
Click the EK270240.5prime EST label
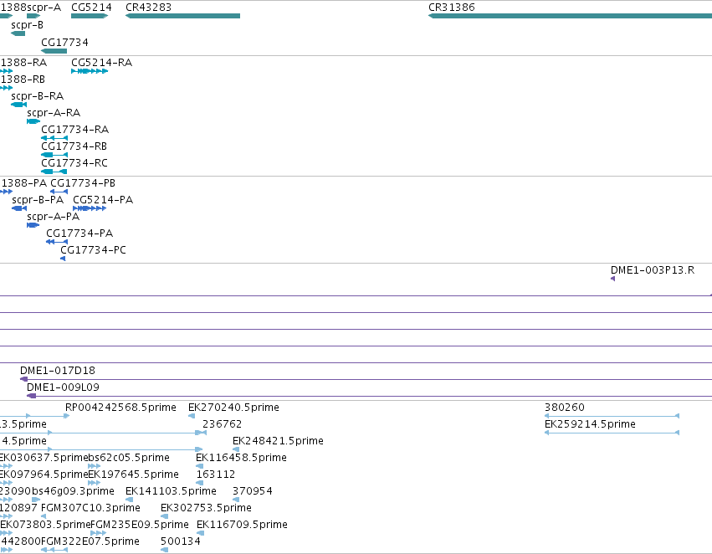(234, 408)
